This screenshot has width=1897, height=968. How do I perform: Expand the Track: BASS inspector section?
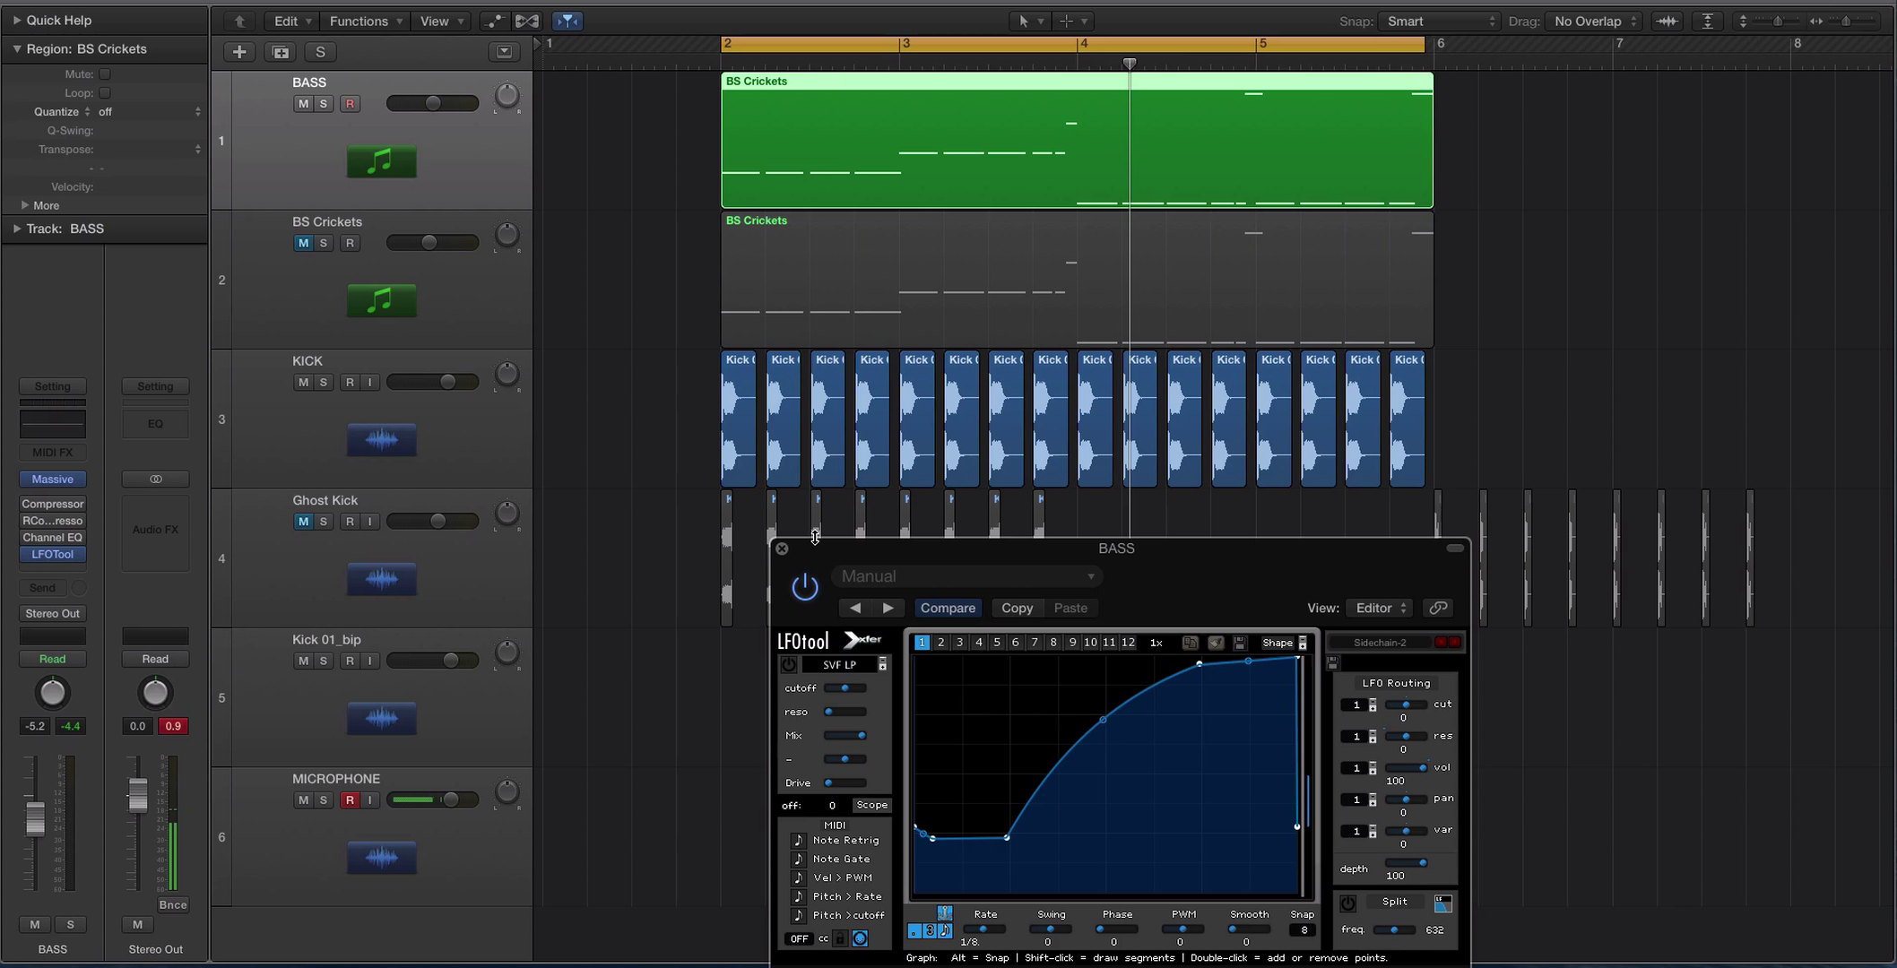click(16, 229)
